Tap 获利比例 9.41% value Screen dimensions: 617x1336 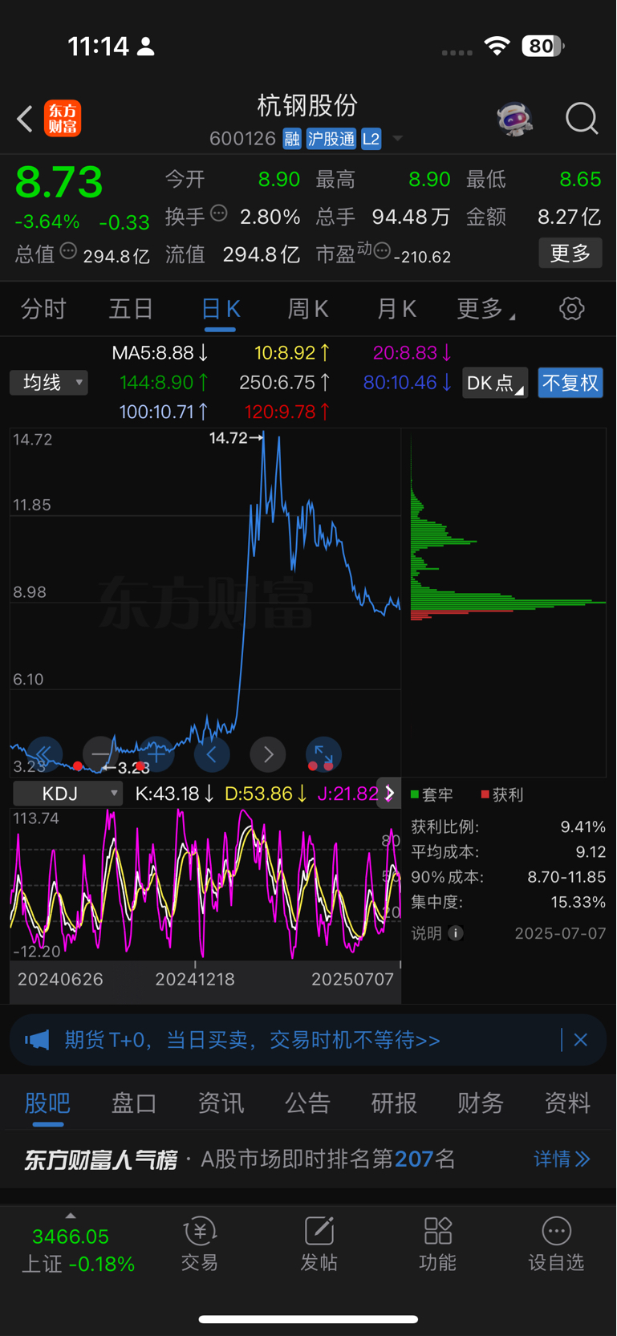pos(582,827)
